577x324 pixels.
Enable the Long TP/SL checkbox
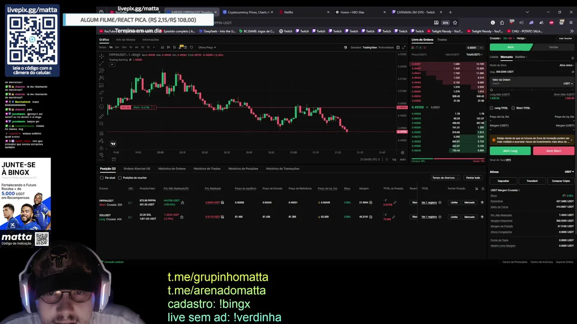(x=491, y=108)
